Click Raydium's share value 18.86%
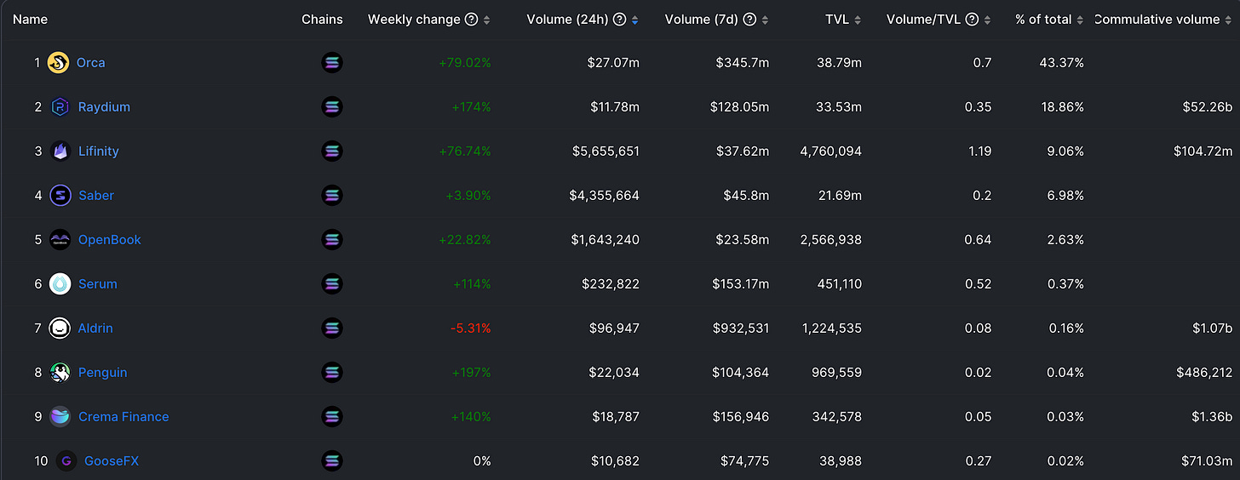The height and width of the screenshot is (480, 1240). 1061,106
